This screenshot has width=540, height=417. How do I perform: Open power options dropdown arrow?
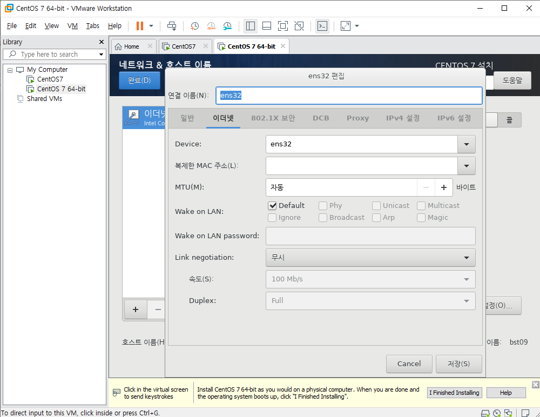151,26
